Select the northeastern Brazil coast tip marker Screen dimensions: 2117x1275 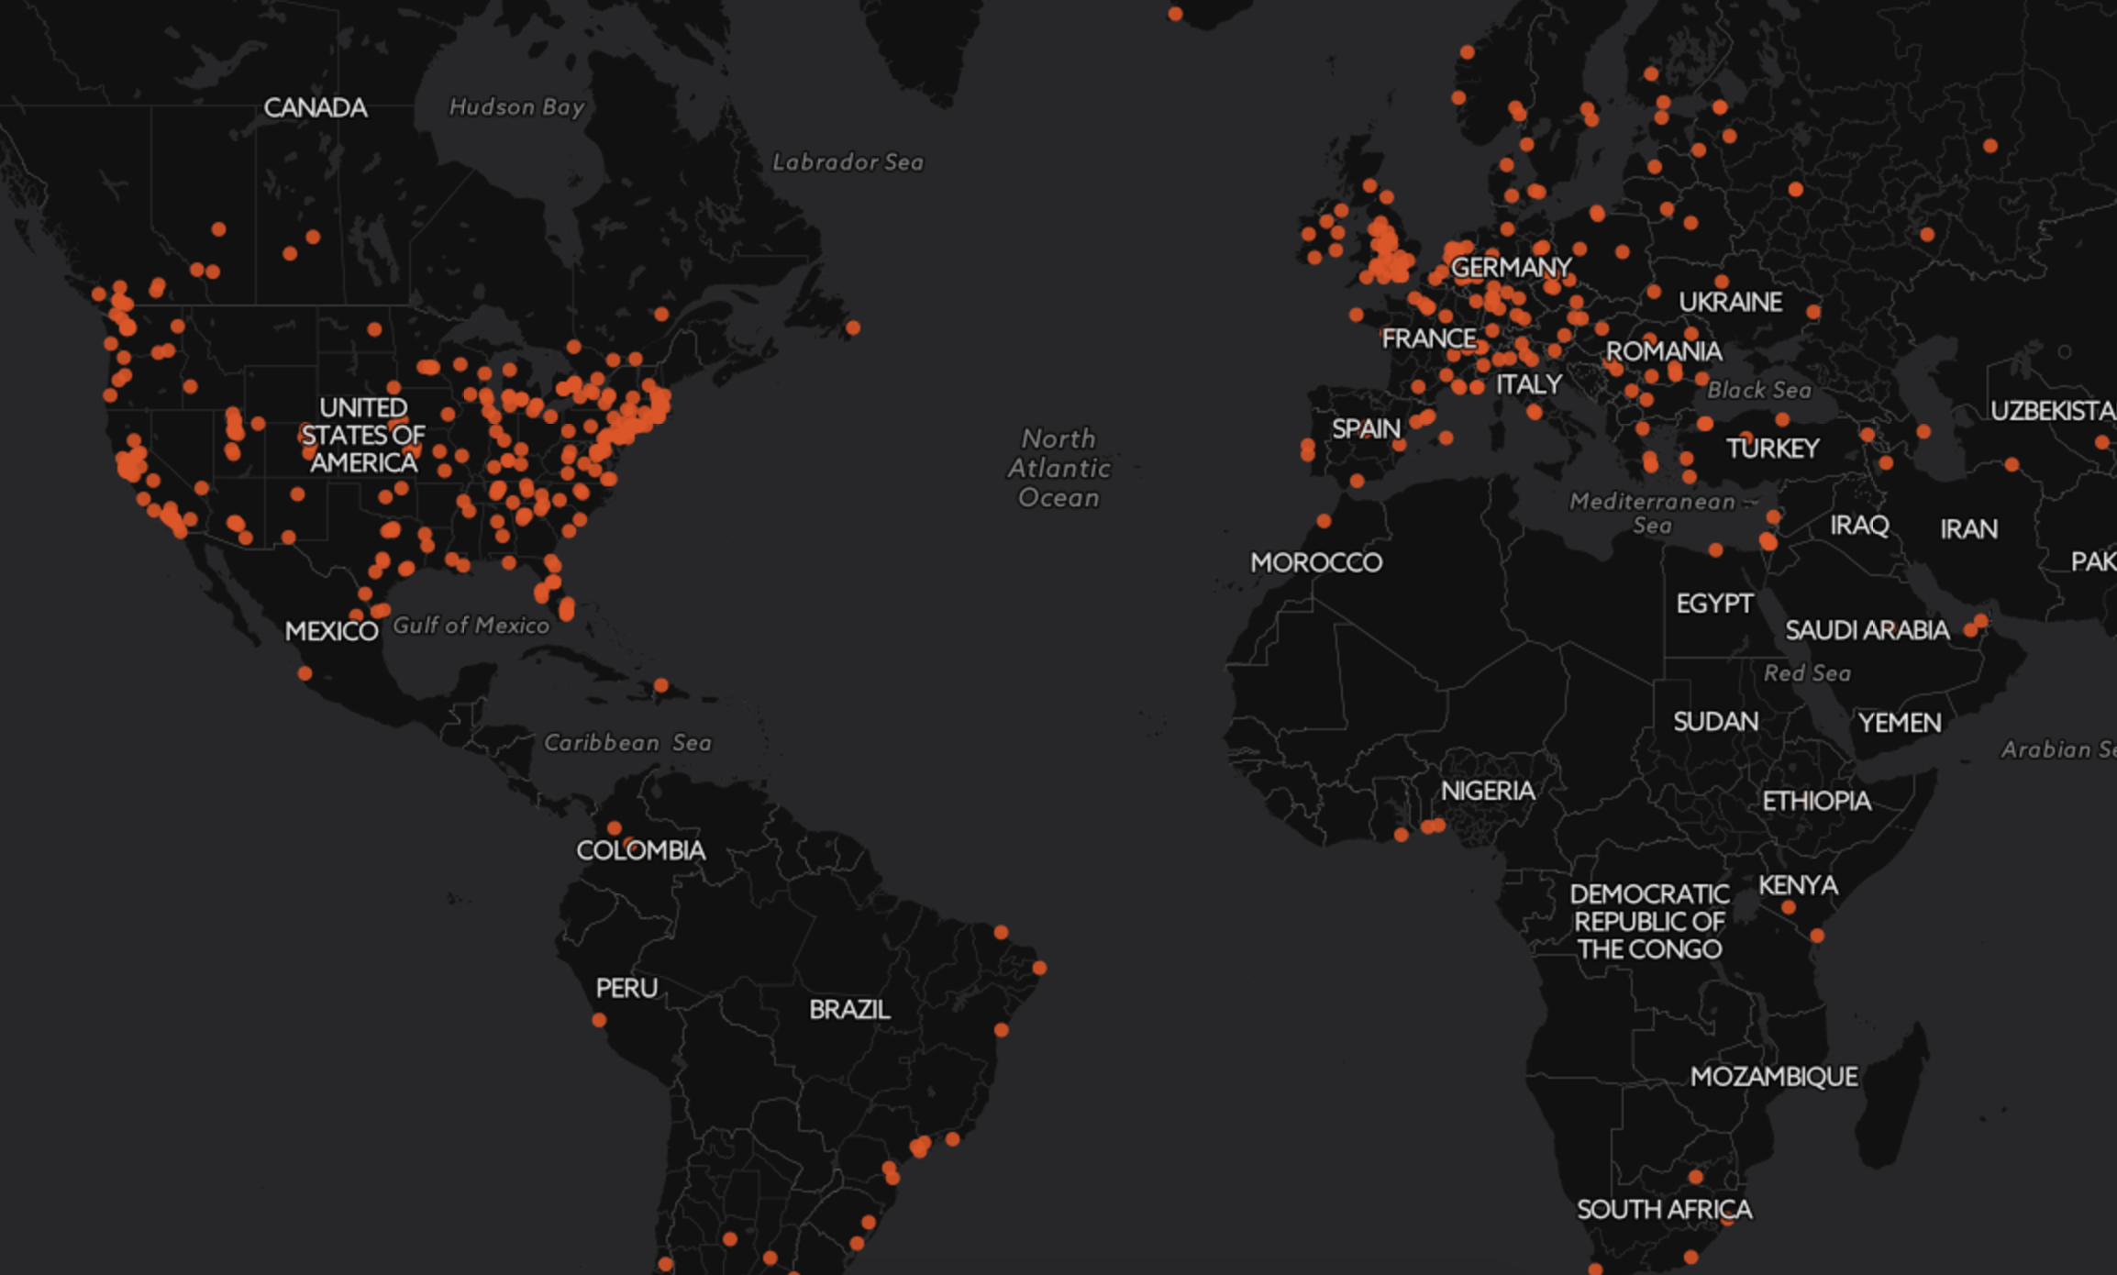click(1039, 968)
